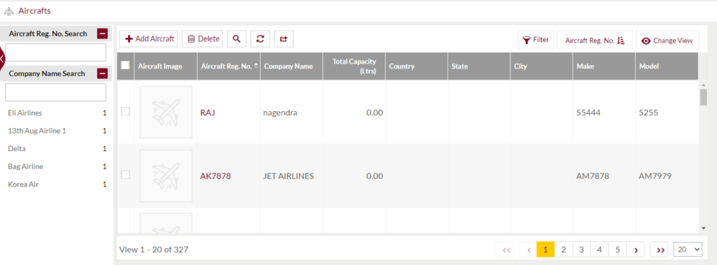Click the table vertical scrollbar thumb
Viewport: 717px width, 265px height.
tap(703, 97)
